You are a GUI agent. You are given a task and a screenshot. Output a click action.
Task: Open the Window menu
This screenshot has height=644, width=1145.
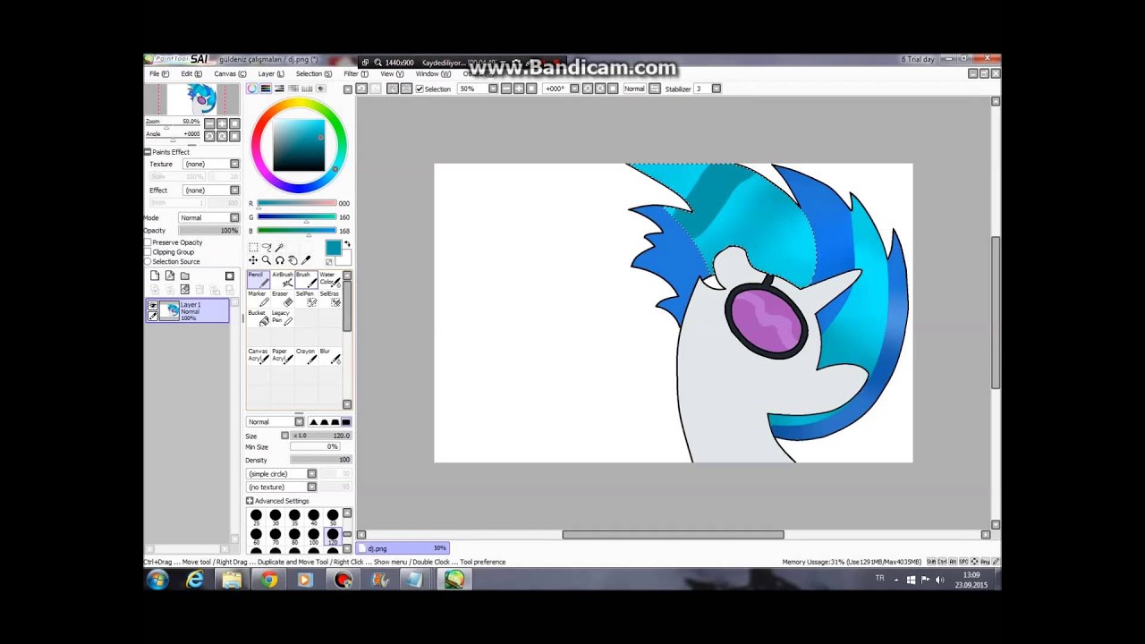tap(433, 74)
